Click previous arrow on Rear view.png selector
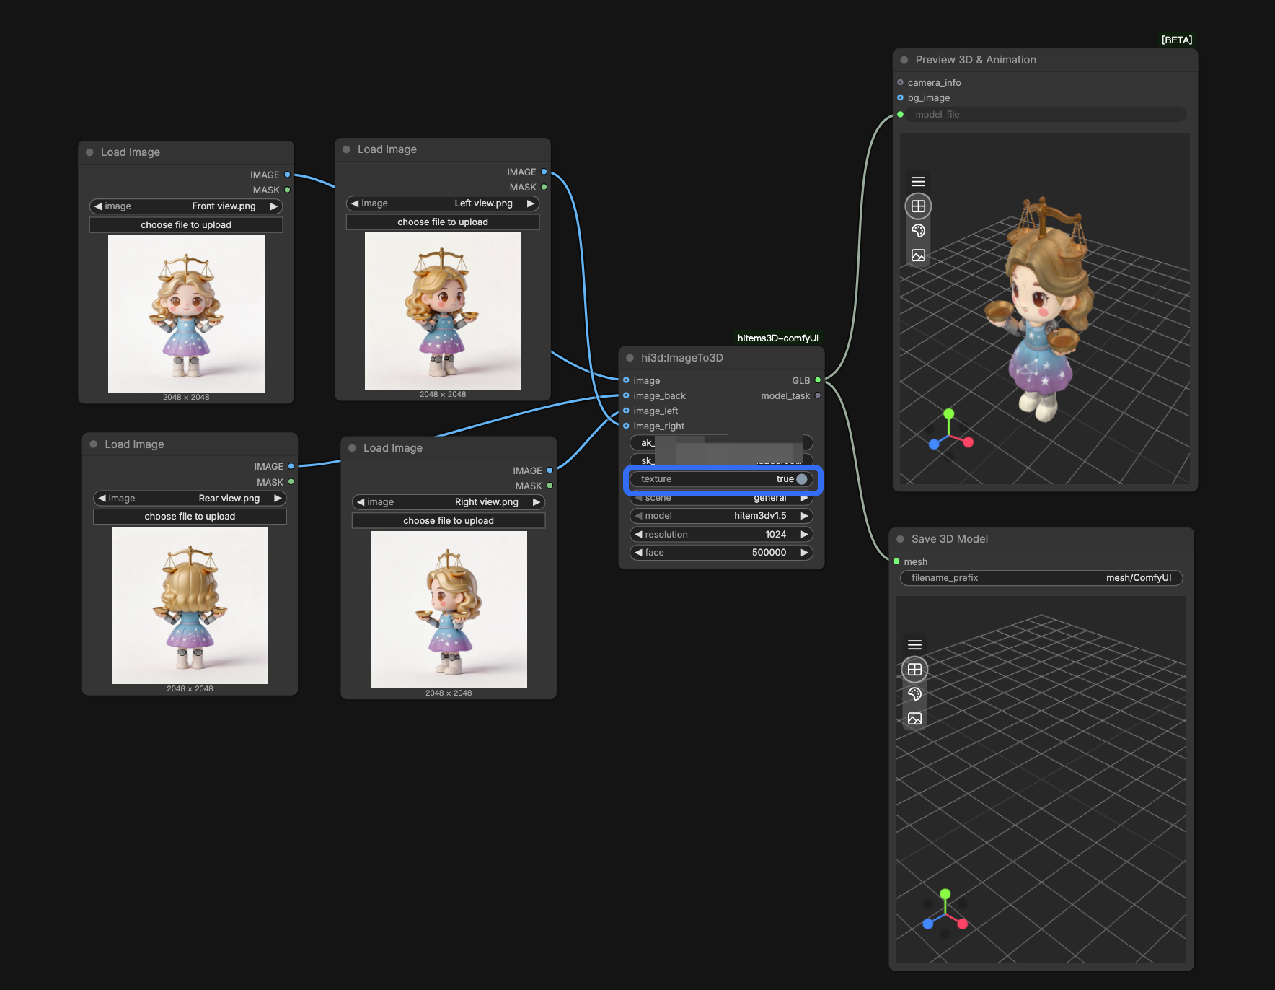 (x=102, y=499)
